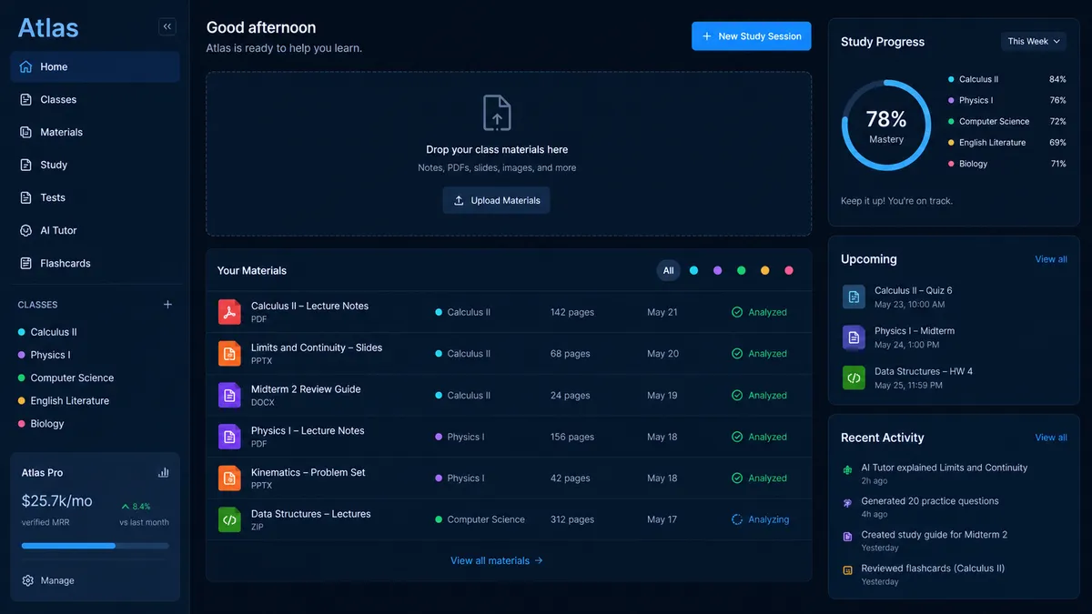Viewport: 1092px width, 614px height.
Task: Open the Atlas Pro bar chart icon
Action: pyautogui.click(x=164, y=472)
